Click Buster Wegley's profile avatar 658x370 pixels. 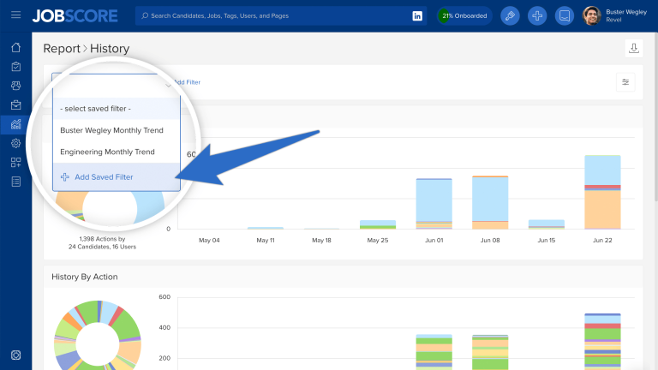[x=592, y=16]
